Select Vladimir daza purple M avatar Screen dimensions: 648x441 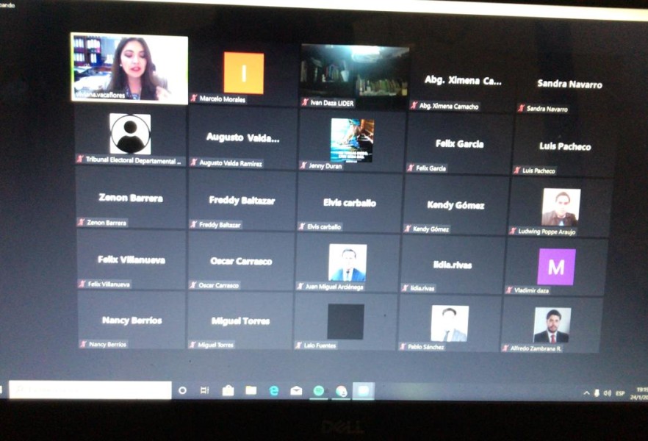(x=556, y=267)
